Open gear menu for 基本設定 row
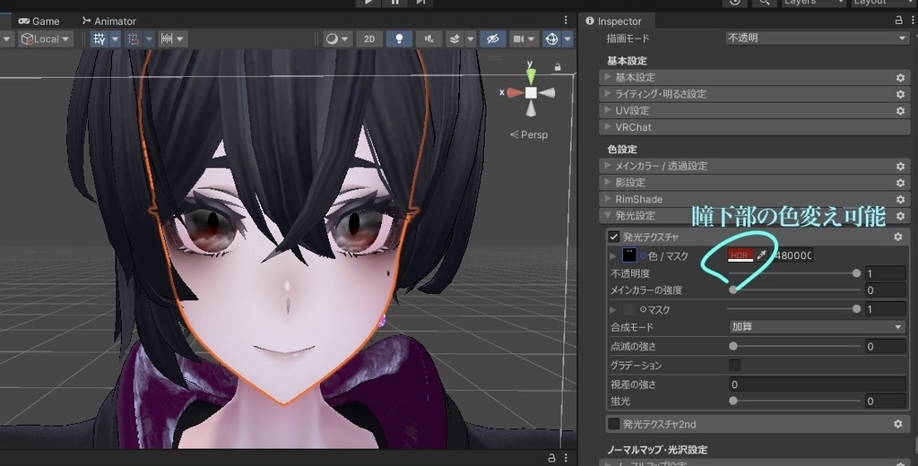Screen dimensions: 918x466 click(900, 77)
